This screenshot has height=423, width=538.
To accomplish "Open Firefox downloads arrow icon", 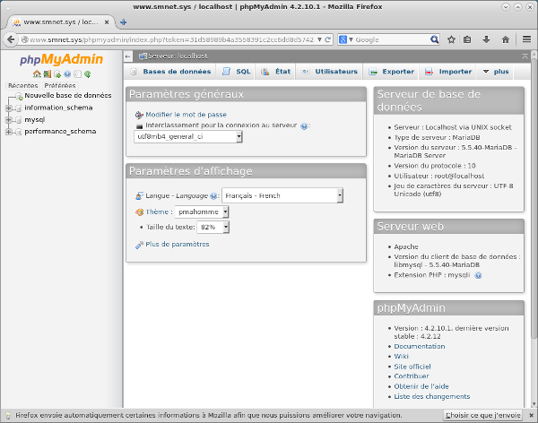I will (486, 39).
